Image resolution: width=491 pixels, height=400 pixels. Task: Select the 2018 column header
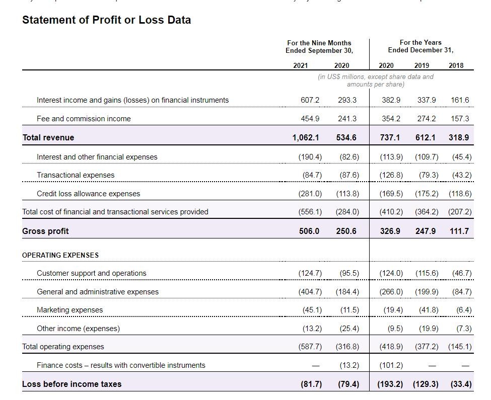click(456, 65)
